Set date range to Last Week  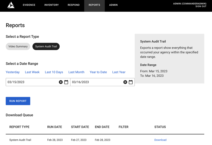pos(32,72)
